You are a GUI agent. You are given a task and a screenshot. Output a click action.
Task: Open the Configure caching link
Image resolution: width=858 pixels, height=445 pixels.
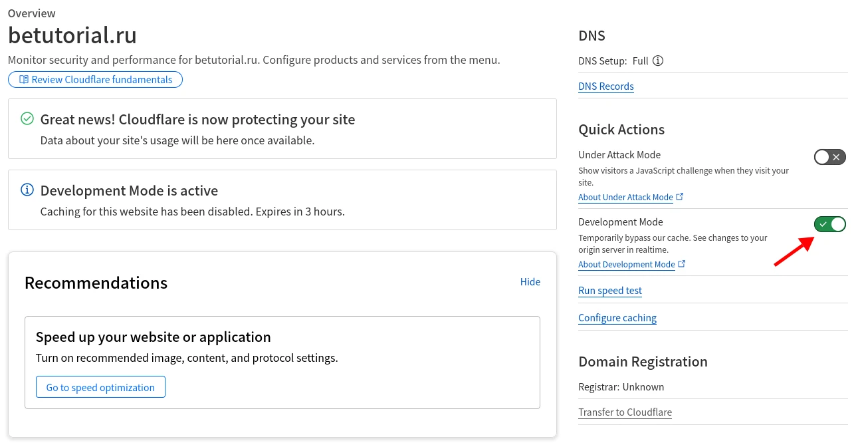click(x=617, y=318)
